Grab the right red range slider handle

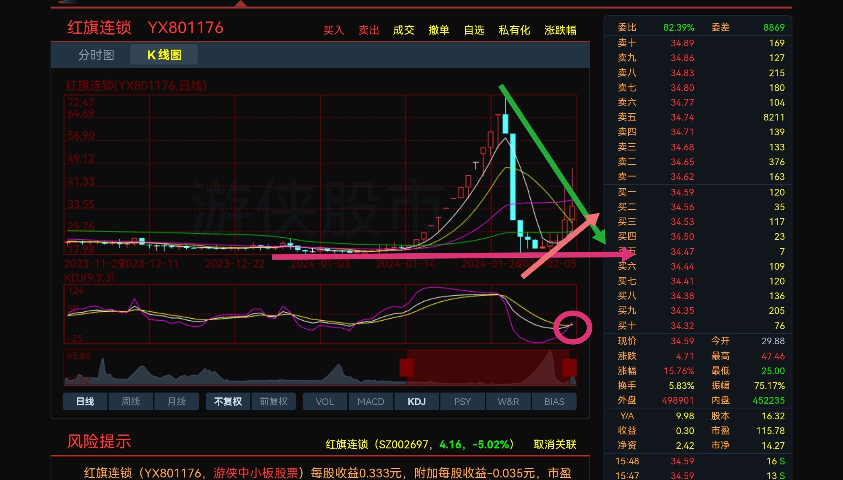pyautogui.click(x=569, y=367)
